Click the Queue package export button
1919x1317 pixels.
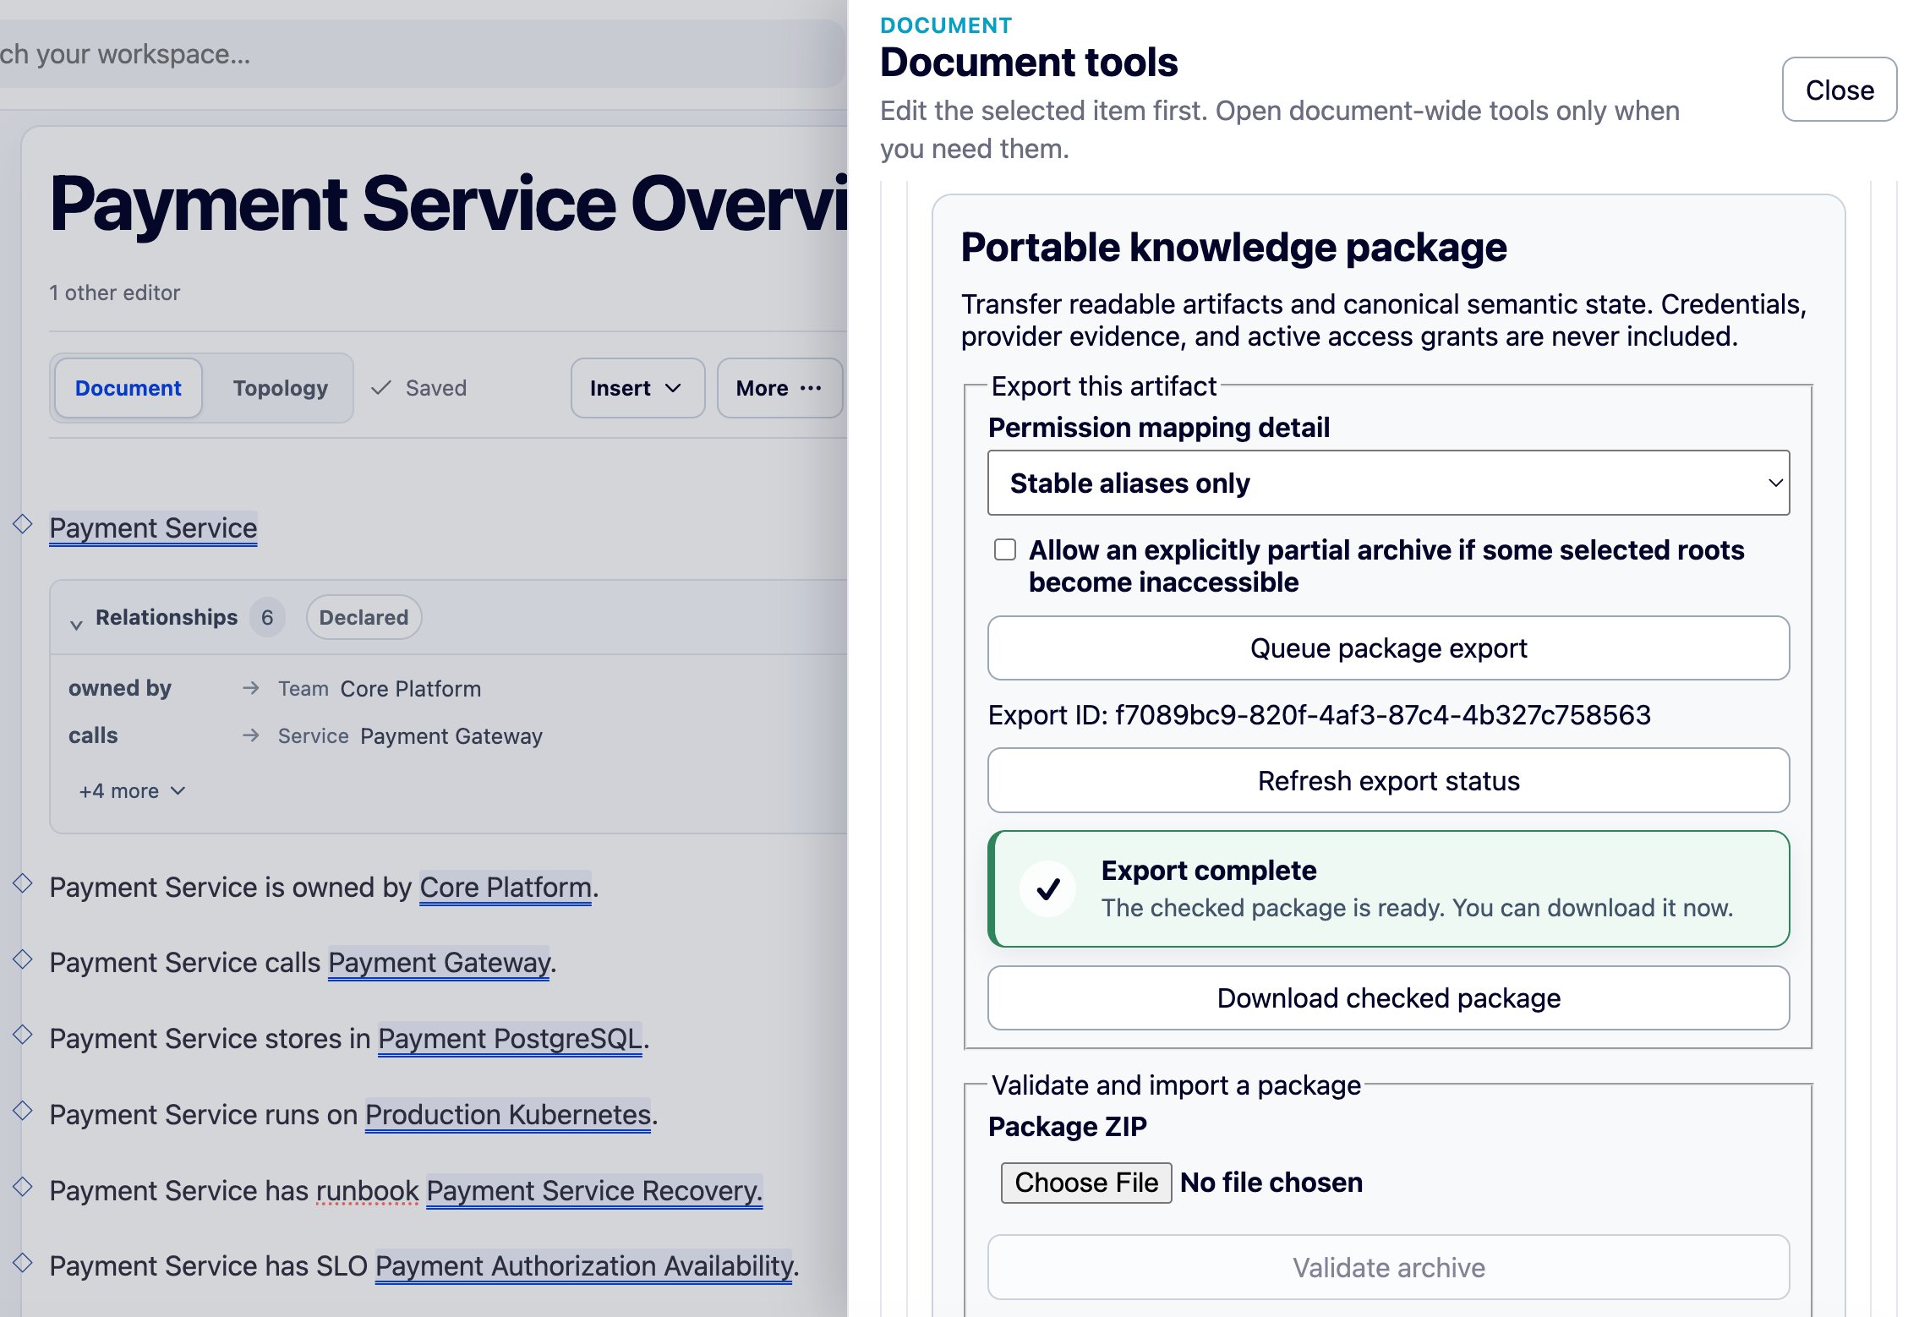pyautogui.click(x=1388, y=648)
